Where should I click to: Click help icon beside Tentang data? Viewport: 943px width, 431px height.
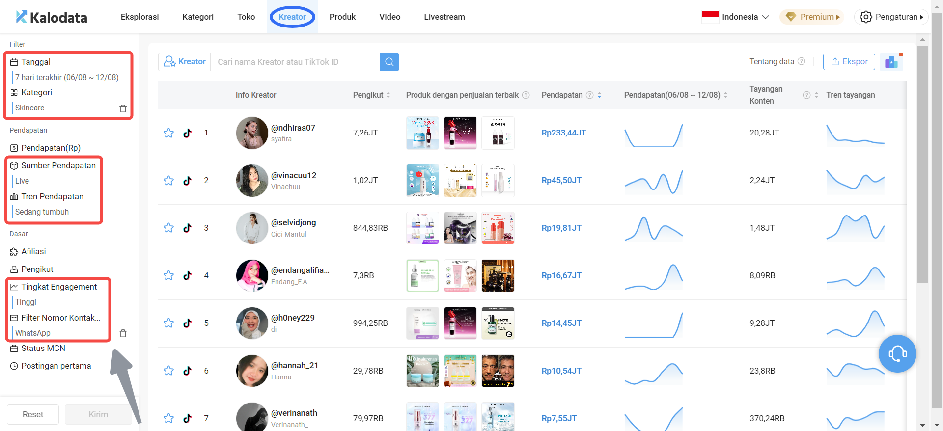click(802, 61)
